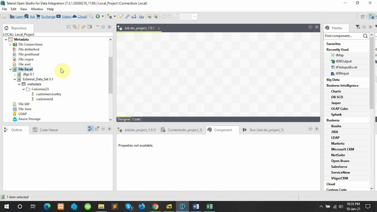Click the Find component search field

pyautogui.click(x=343, y=36)
